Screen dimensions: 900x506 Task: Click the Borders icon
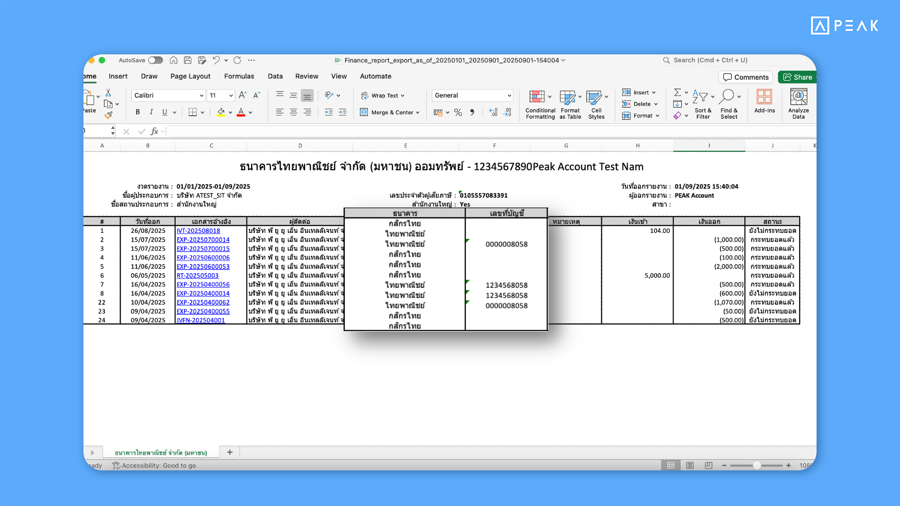pos(193,112)
